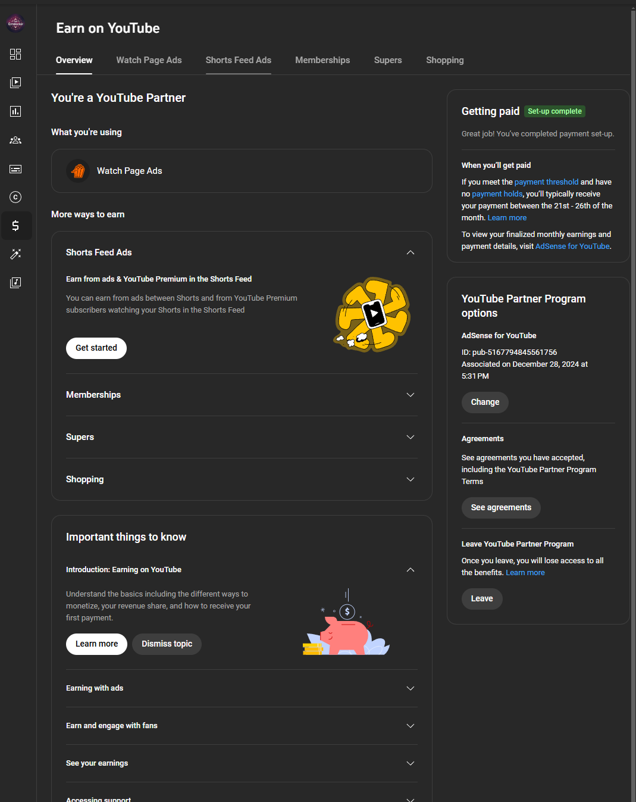Open the Subtitles sidebar icon
The height and width of the screenshot is (802, 636).
click(x=15, y=168)
